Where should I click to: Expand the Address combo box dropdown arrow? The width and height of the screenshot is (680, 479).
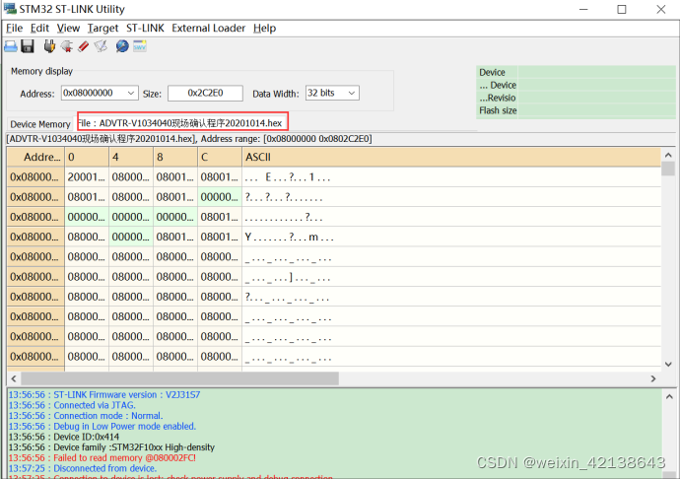pos(131,93)
